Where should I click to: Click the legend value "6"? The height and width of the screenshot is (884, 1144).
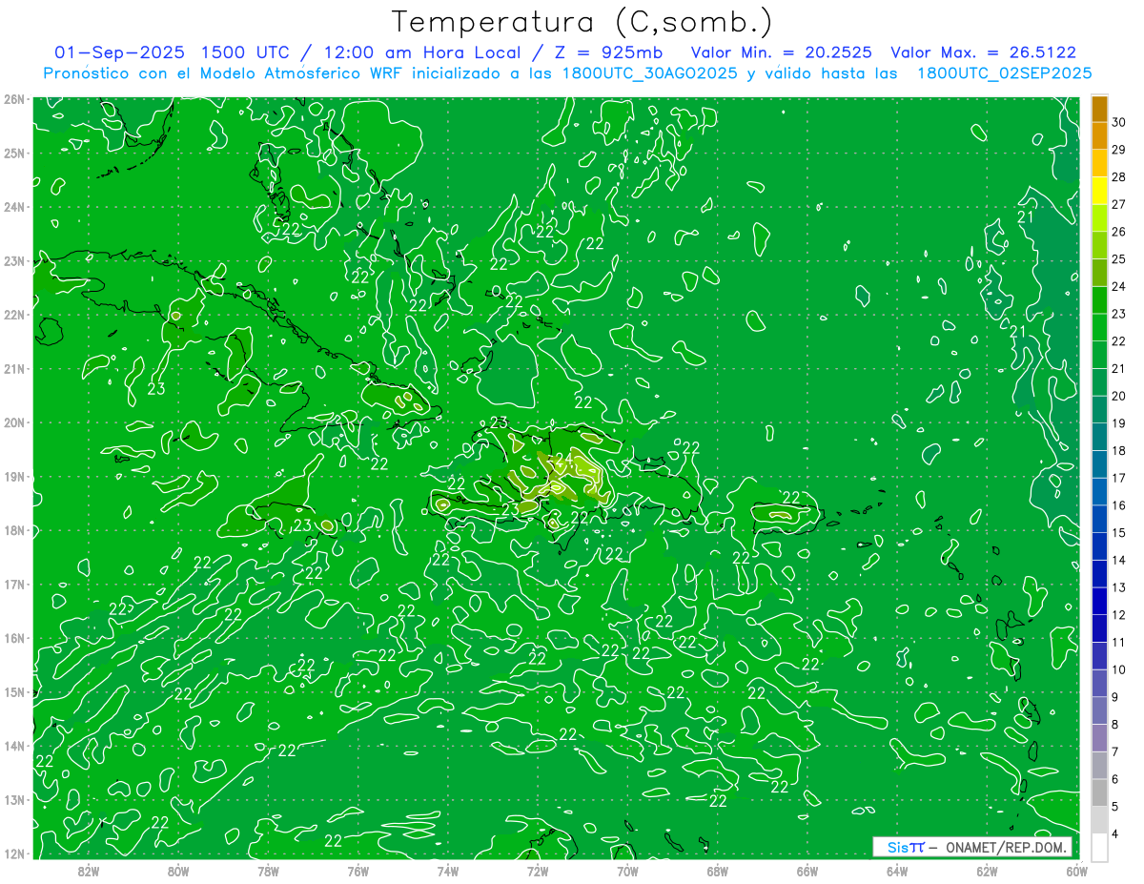1115,779
